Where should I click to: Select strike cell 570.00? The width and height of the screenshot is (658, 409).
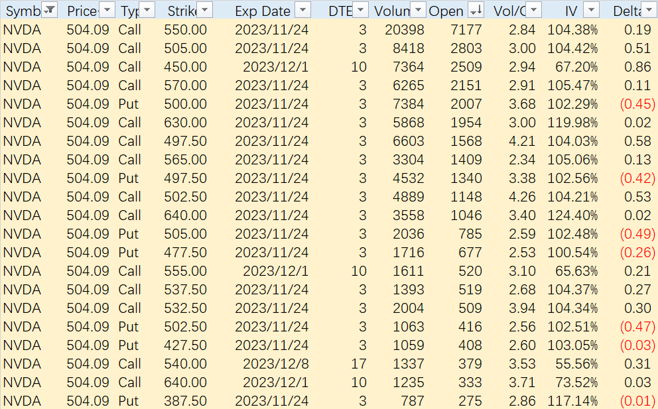coord(186,85)
